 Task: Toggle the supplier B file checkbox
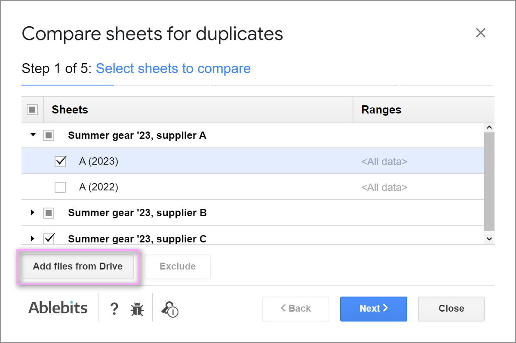coord(49,213)
